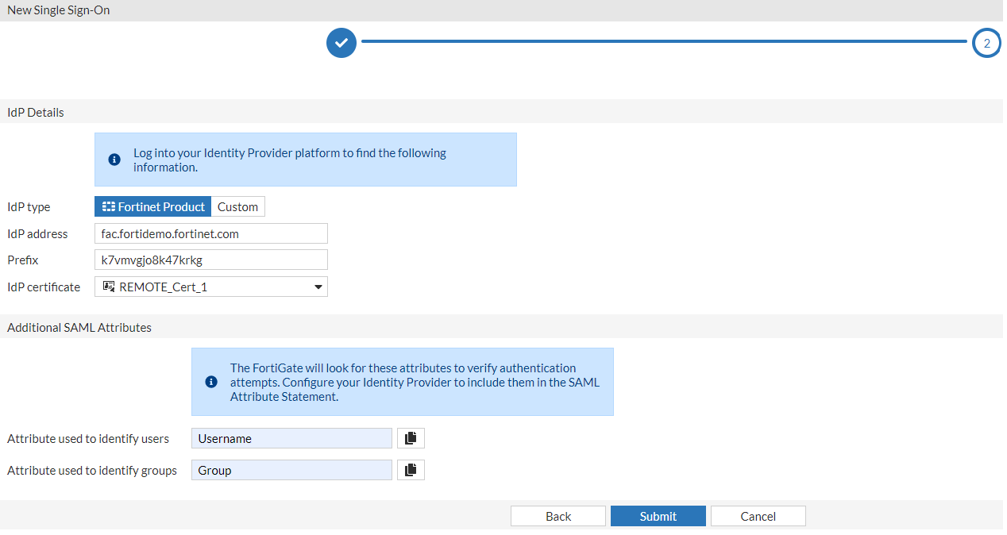Click the certificate icon inside IdP certificate field
This screenshot has height=535, width=1007.
(109, 286)
